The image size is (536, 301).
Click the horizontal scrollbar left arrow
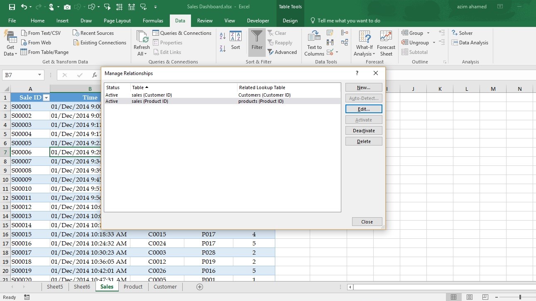click(350, 287)
